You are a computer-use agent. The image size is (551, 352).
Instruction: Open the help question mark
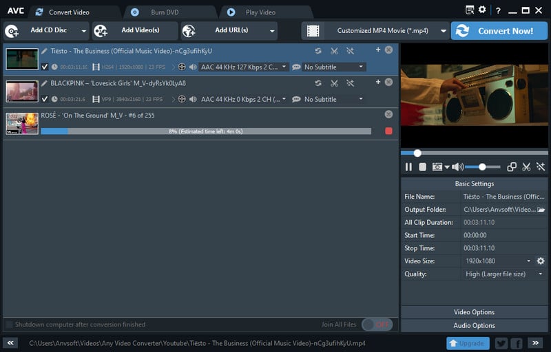pyautogui.click(x=498, y=10)
